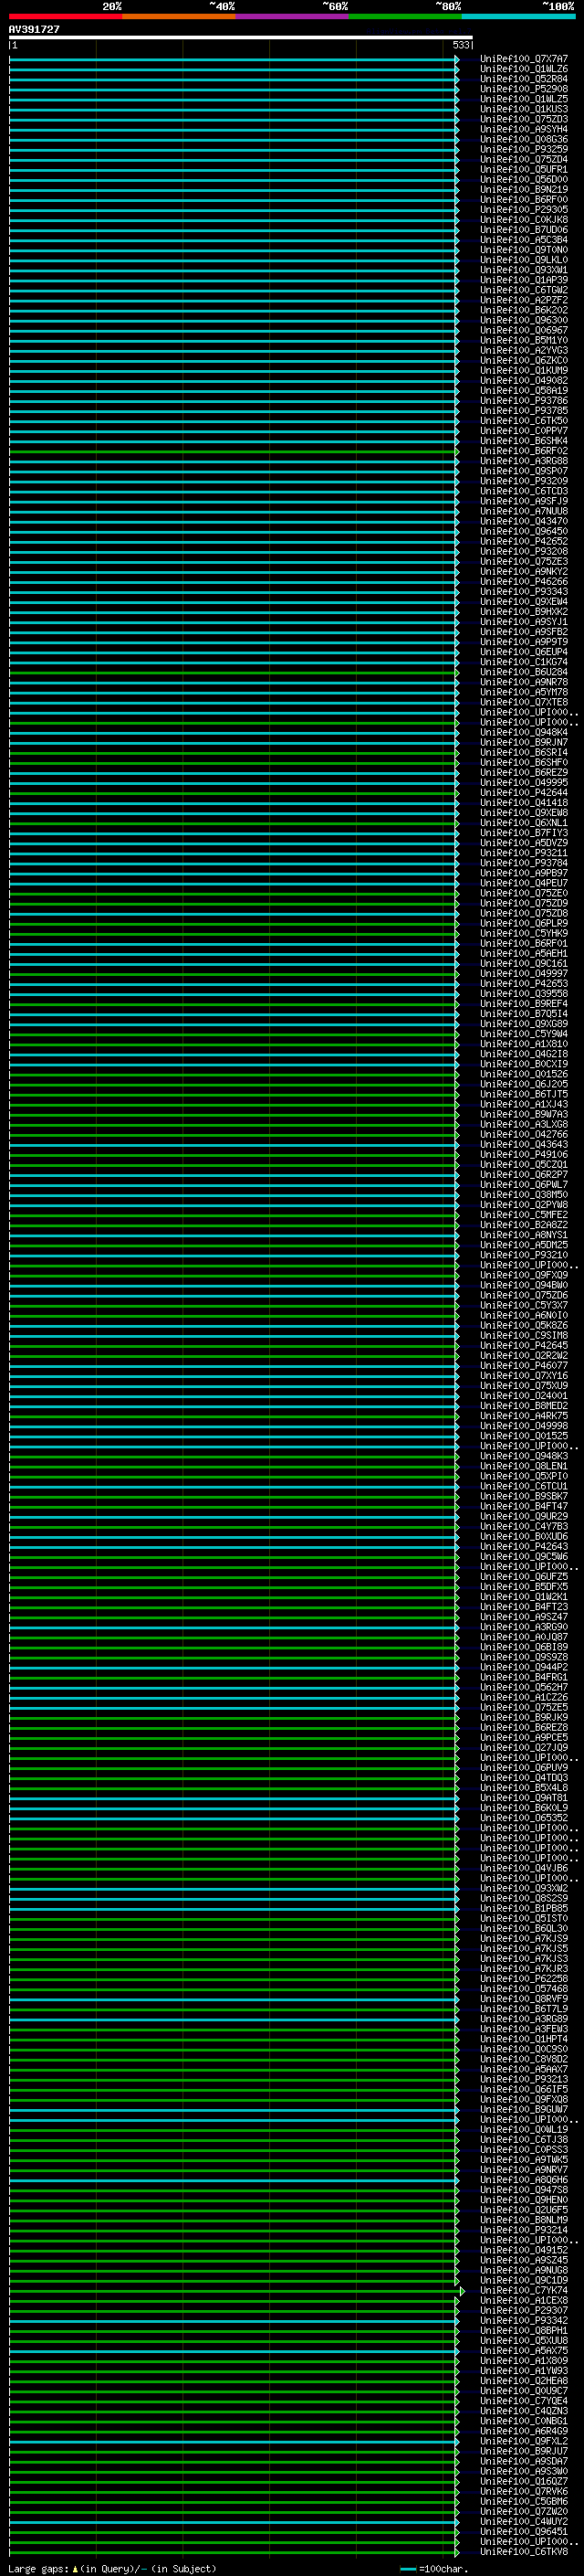Select hit label UniRef100_P93214
The width and height of the screenshot is (584, 2576).
(524, 2229)
